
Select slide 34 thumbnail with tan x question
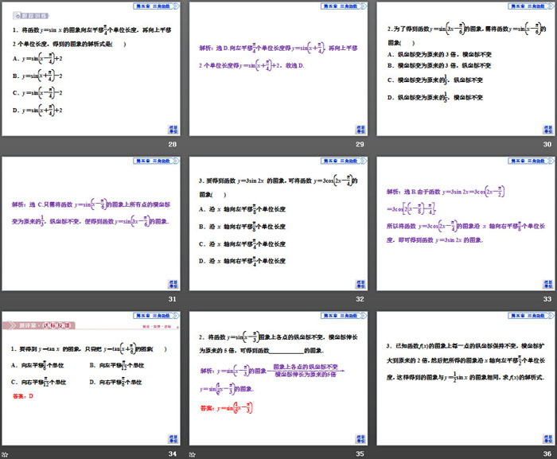click(91, 379)
